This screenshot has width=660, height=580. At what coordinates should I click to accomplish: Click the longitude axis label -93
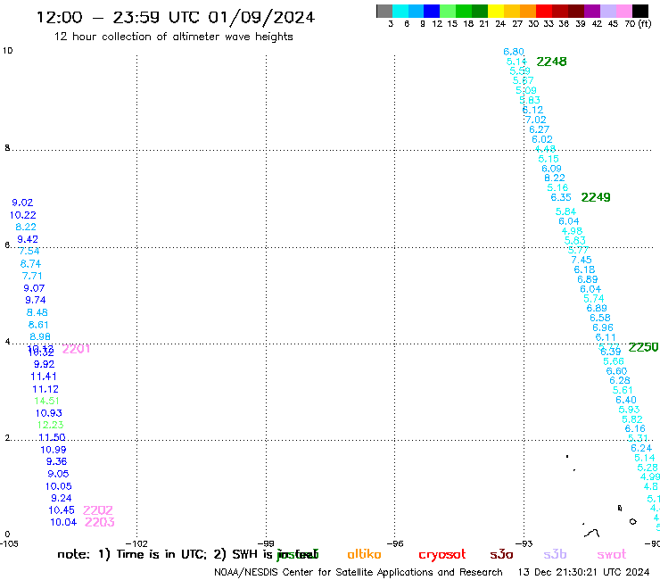[x=524, y=543]
